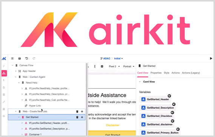Click the tree panel vertical scrollbar
The width and height of the screenshot is (215, 137).
click(86, 99)
